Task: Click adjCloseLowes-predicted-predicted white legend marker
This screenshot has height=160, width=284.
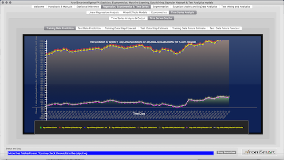Action: tap(214, 128)
